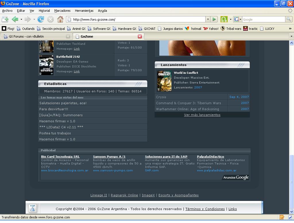The height and width of the screenshot is (223, 294).
Task: Open the GXCHAT bookmark
Action: 147,29
